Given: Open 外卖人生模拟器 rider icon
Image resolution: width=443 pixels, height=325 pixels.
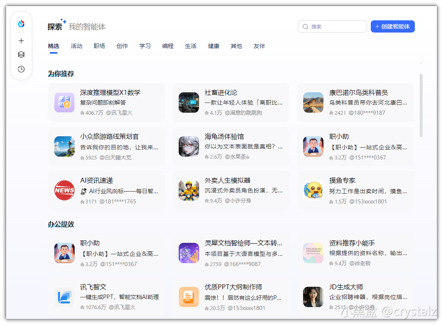Looking at the screenshot, I should click(x=189, y=190).
